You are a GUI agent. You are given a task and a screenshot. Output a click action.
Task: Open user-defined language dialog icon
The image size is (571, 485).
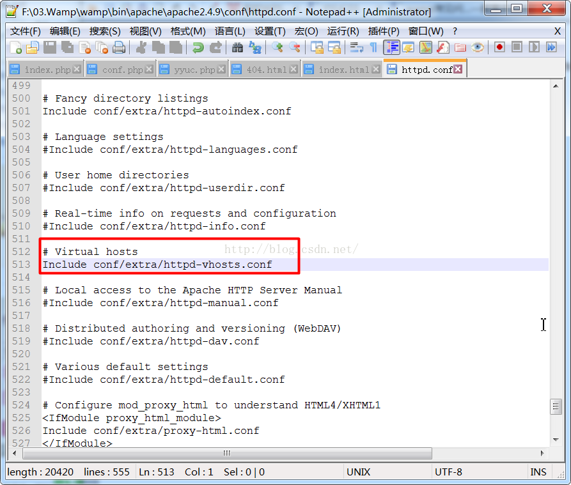pyautogui.click(x=408, y=48)
